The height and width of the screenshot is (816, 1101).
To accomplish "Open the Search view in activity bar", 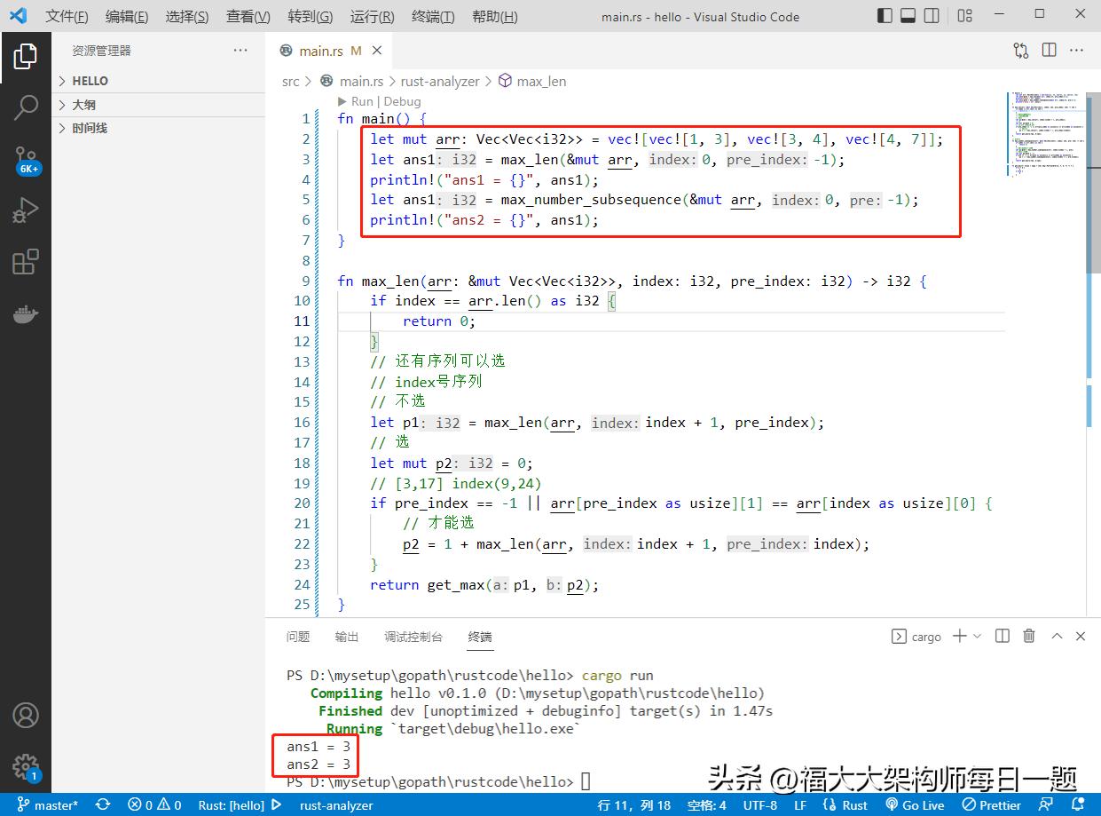I will pyautogui.click(x=26, y=107).
